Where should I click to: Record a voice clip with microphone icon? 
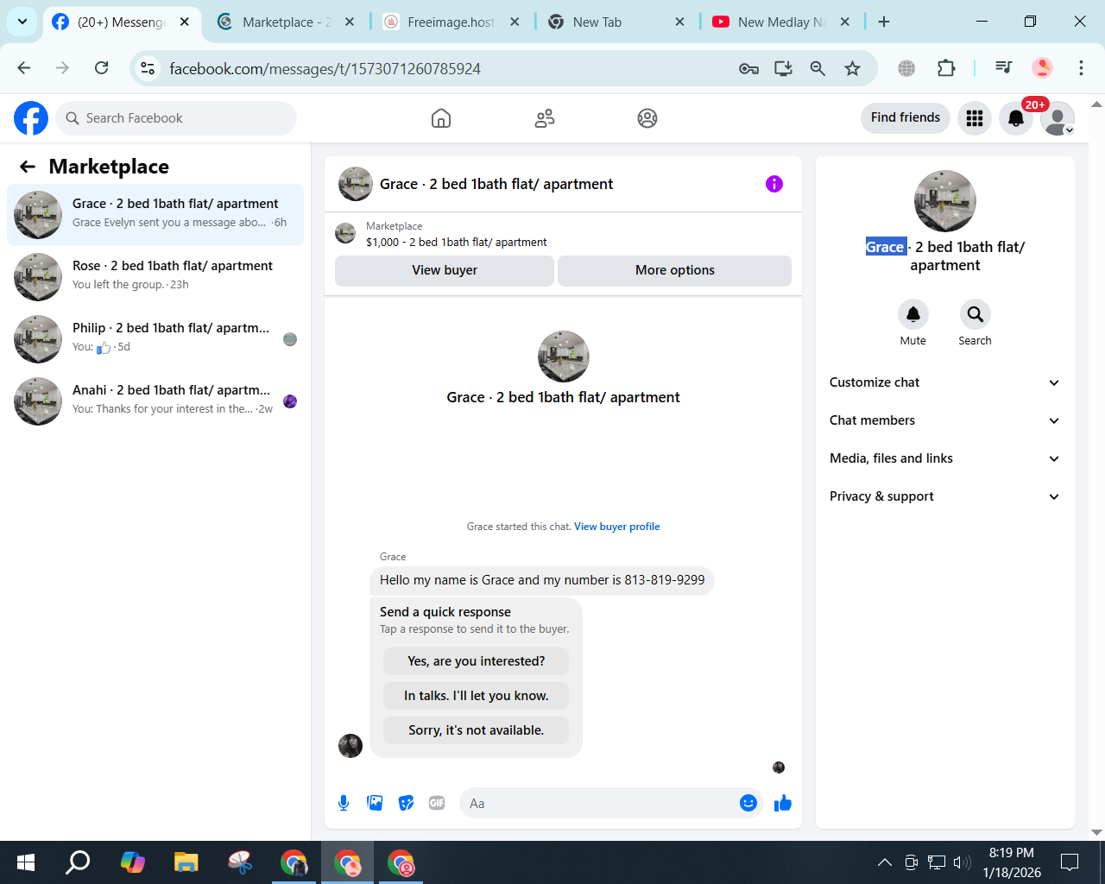point(344,804)
